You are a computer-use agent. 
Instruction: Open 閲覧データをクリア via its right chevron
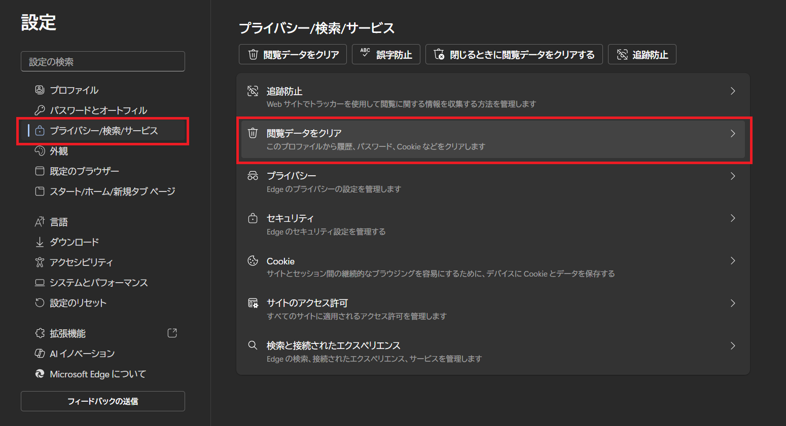(732, 133)
